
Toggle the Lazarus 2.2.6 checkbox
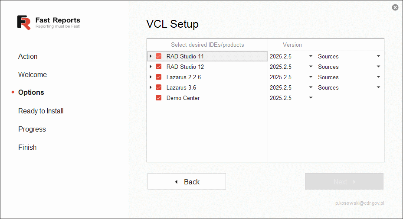point(159,77)
